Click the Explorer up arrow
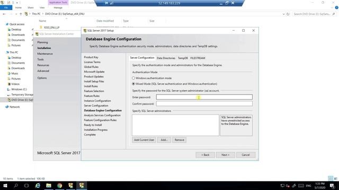Viewport: 339px width, 190px height. click(x=21, y=14)
